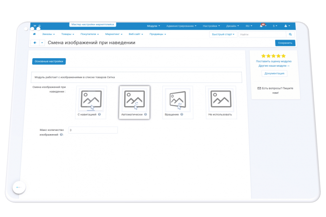Screen dimensions: 326x217
Task: Click the back arrow button
Action: pyautogui.click(x=35, y=43)
